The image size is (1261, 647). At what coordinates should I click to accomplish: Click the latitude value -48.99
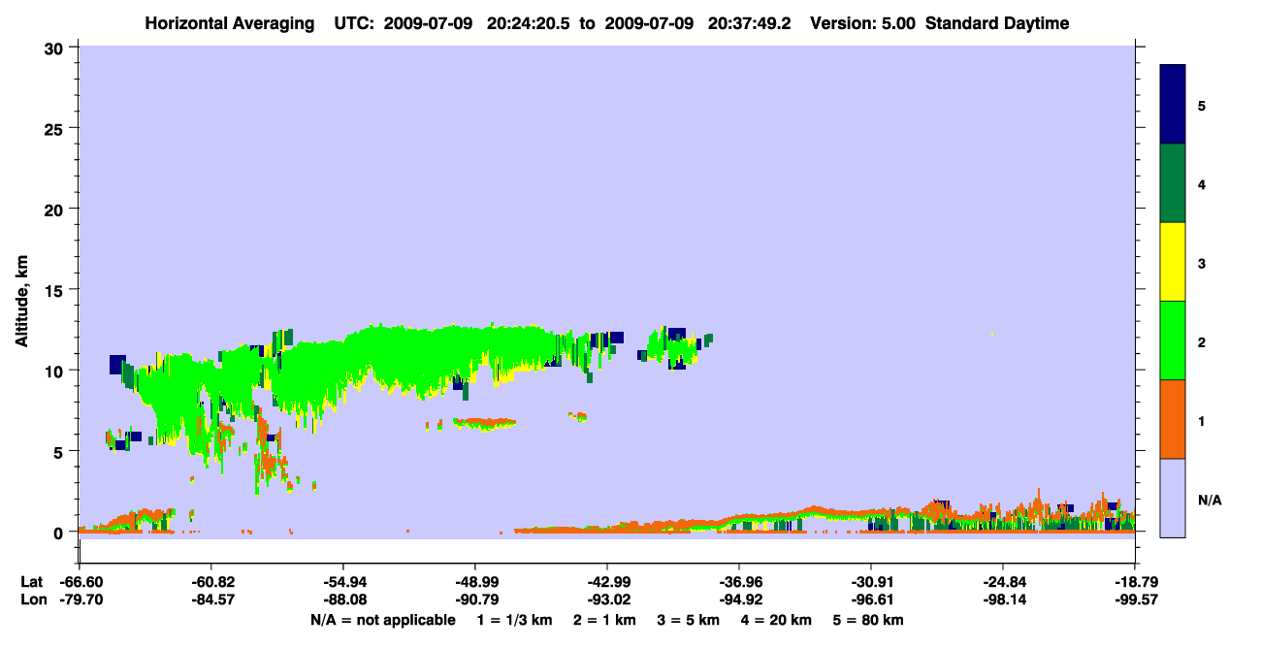pos(475,582)
